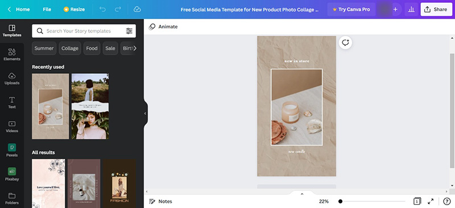Add a comment with the speech bubble icon
The height and width of the screenshot is (208, 455).
point(345,43)
